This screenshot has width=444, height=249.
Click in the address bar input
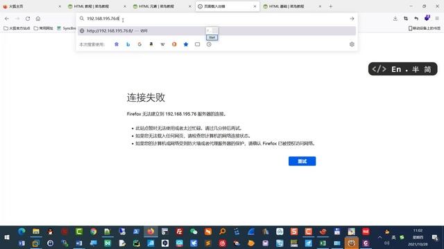click(x=216, y=19)
